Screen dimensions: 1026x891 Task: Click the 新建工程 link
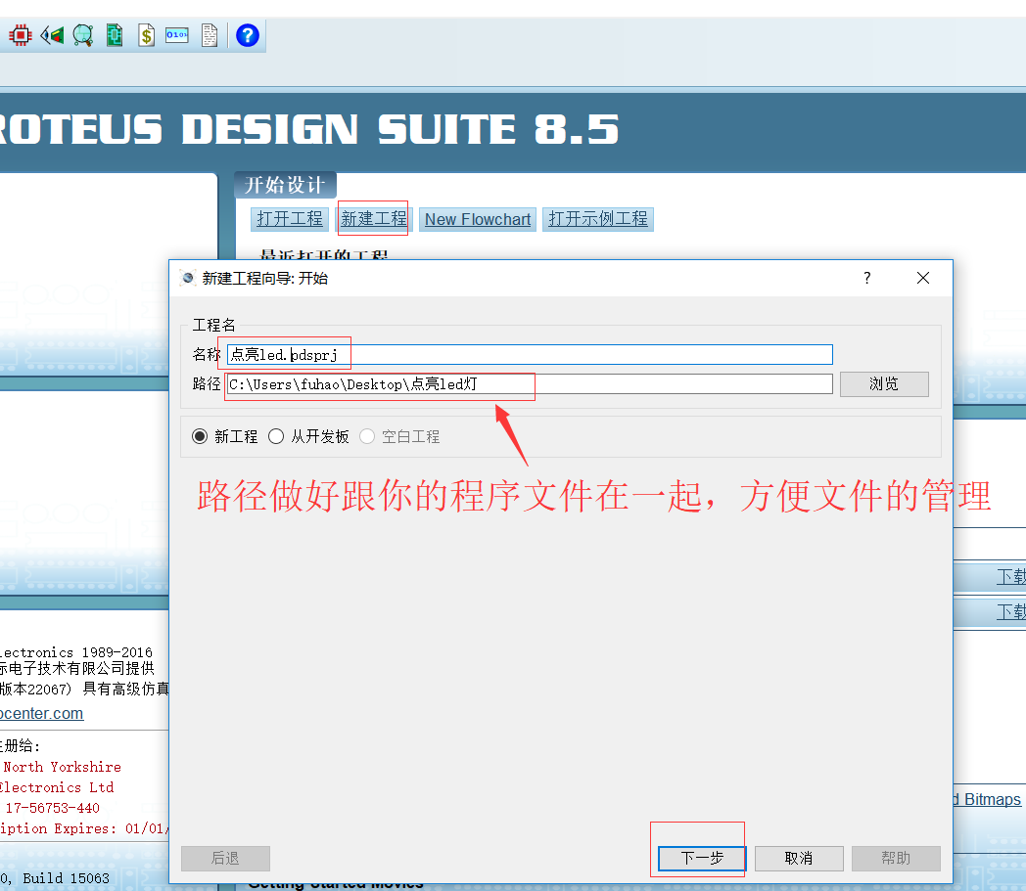point(374,219)
